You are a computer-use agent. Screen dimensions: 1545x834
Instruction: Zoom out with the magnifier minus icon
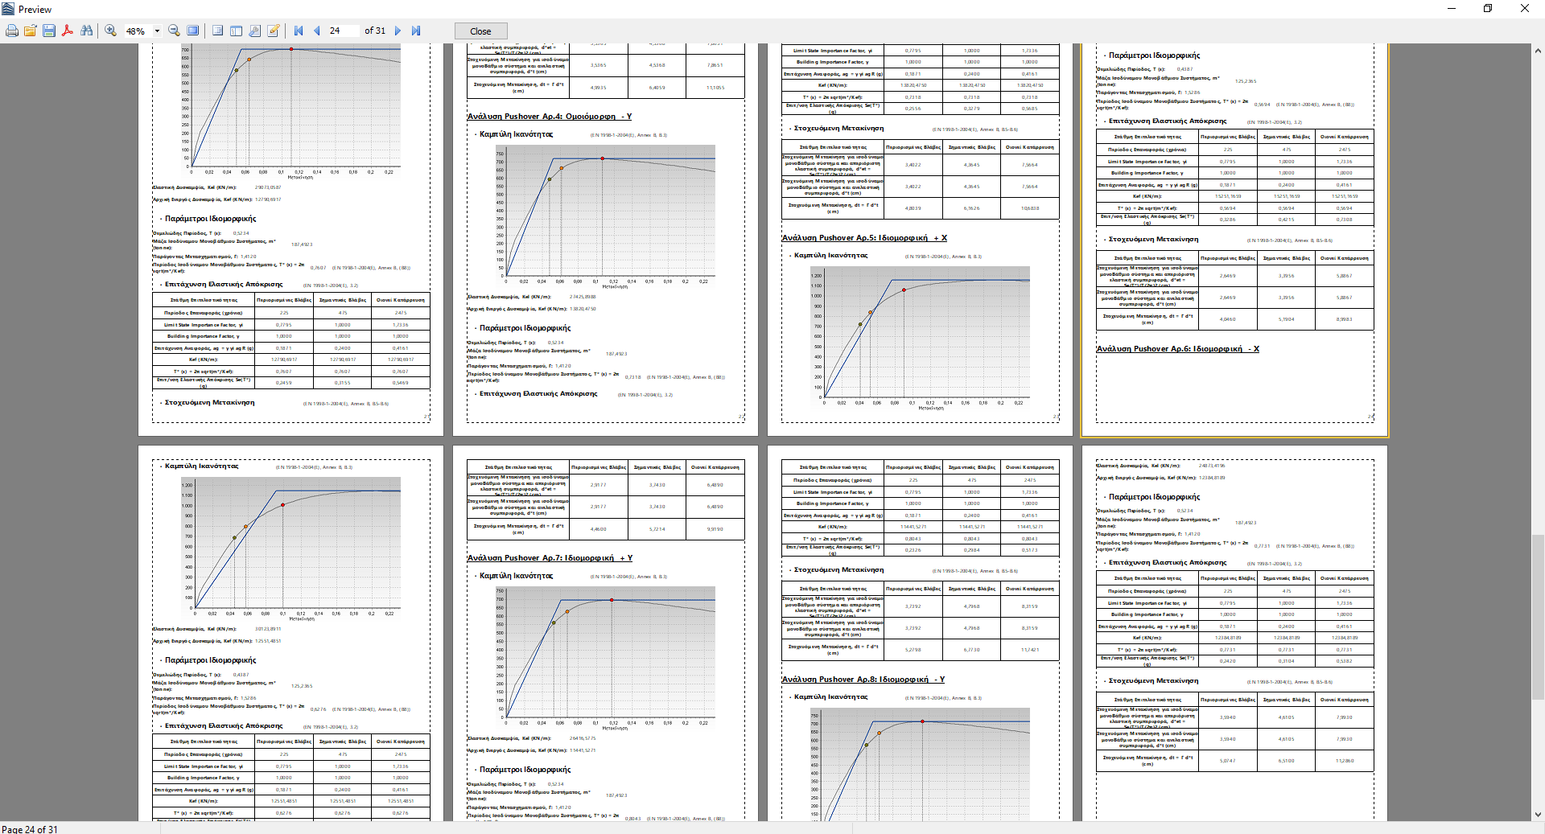click(174, 31)
